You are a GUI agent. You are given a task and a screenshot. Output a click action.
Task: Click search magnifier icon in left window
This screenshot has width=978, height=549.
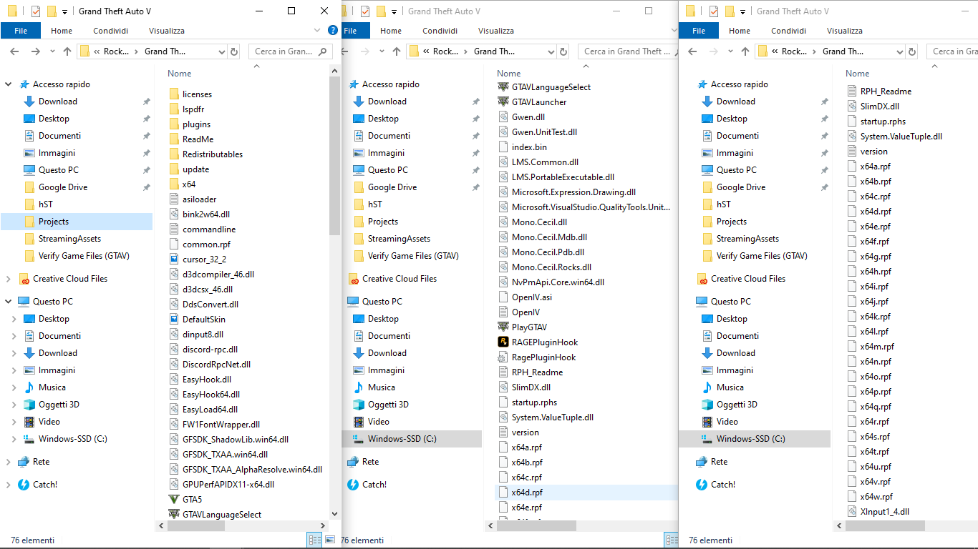point(323,51)
